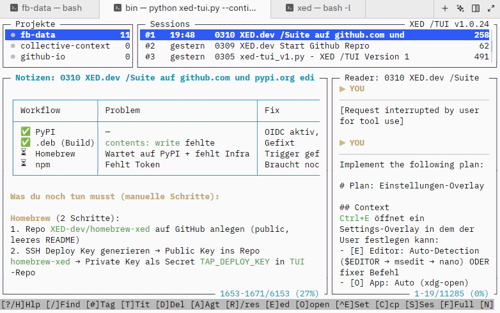Click the Sessions list scrollbar
The width and height of the screenshot is (500, 313).
coord(492,46)
